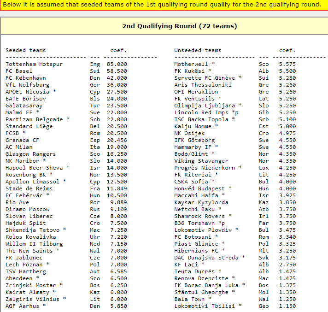Click the 'Unseeded teams' column header
328x312 pixels.
click(x=198, y=50)
